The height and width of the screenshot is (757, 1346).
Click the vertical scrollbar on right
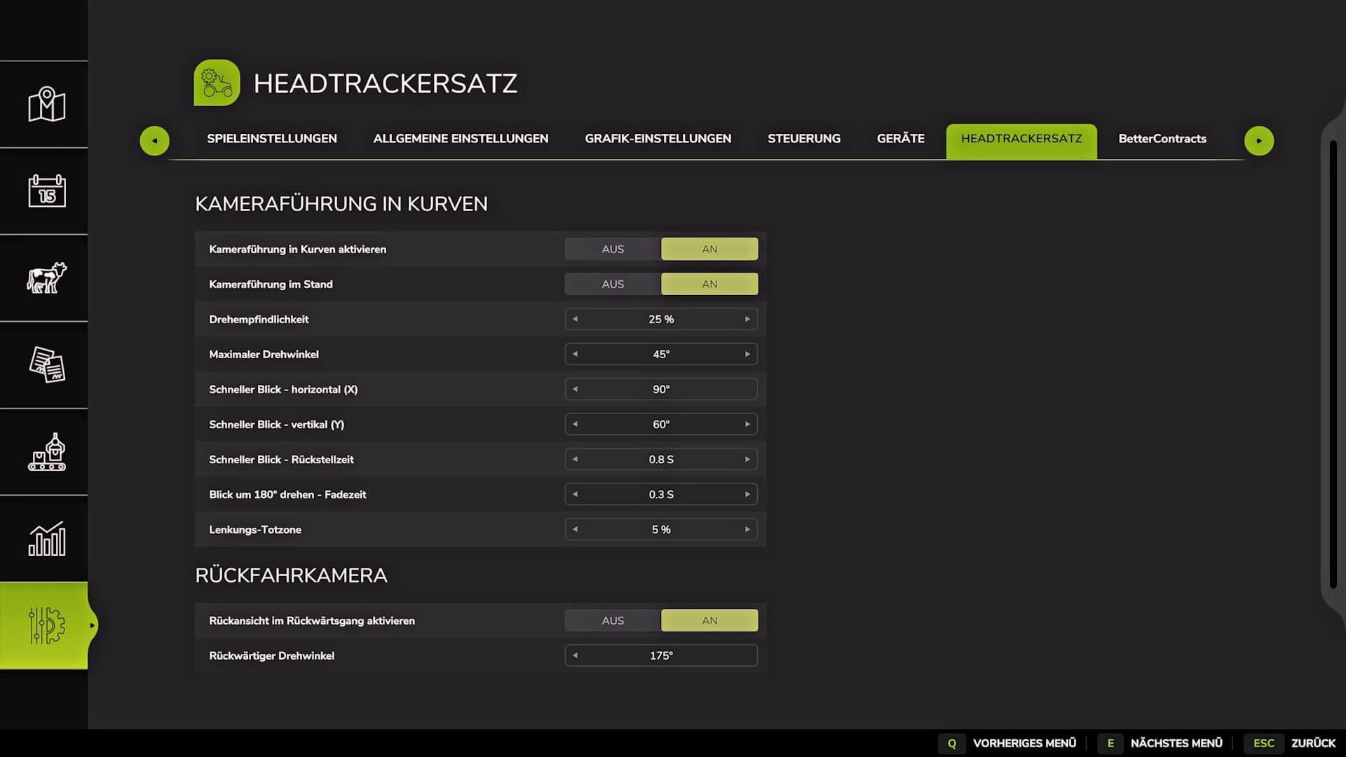pos(1333,364)
